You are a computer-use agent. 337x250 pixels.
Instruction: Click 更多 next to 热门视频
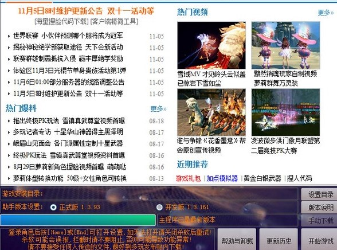pos(326,13)
